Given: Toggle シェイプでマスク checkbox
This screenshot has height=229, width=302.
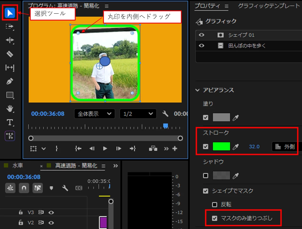Looking at the screenshot, I should (x=206, y=191).
